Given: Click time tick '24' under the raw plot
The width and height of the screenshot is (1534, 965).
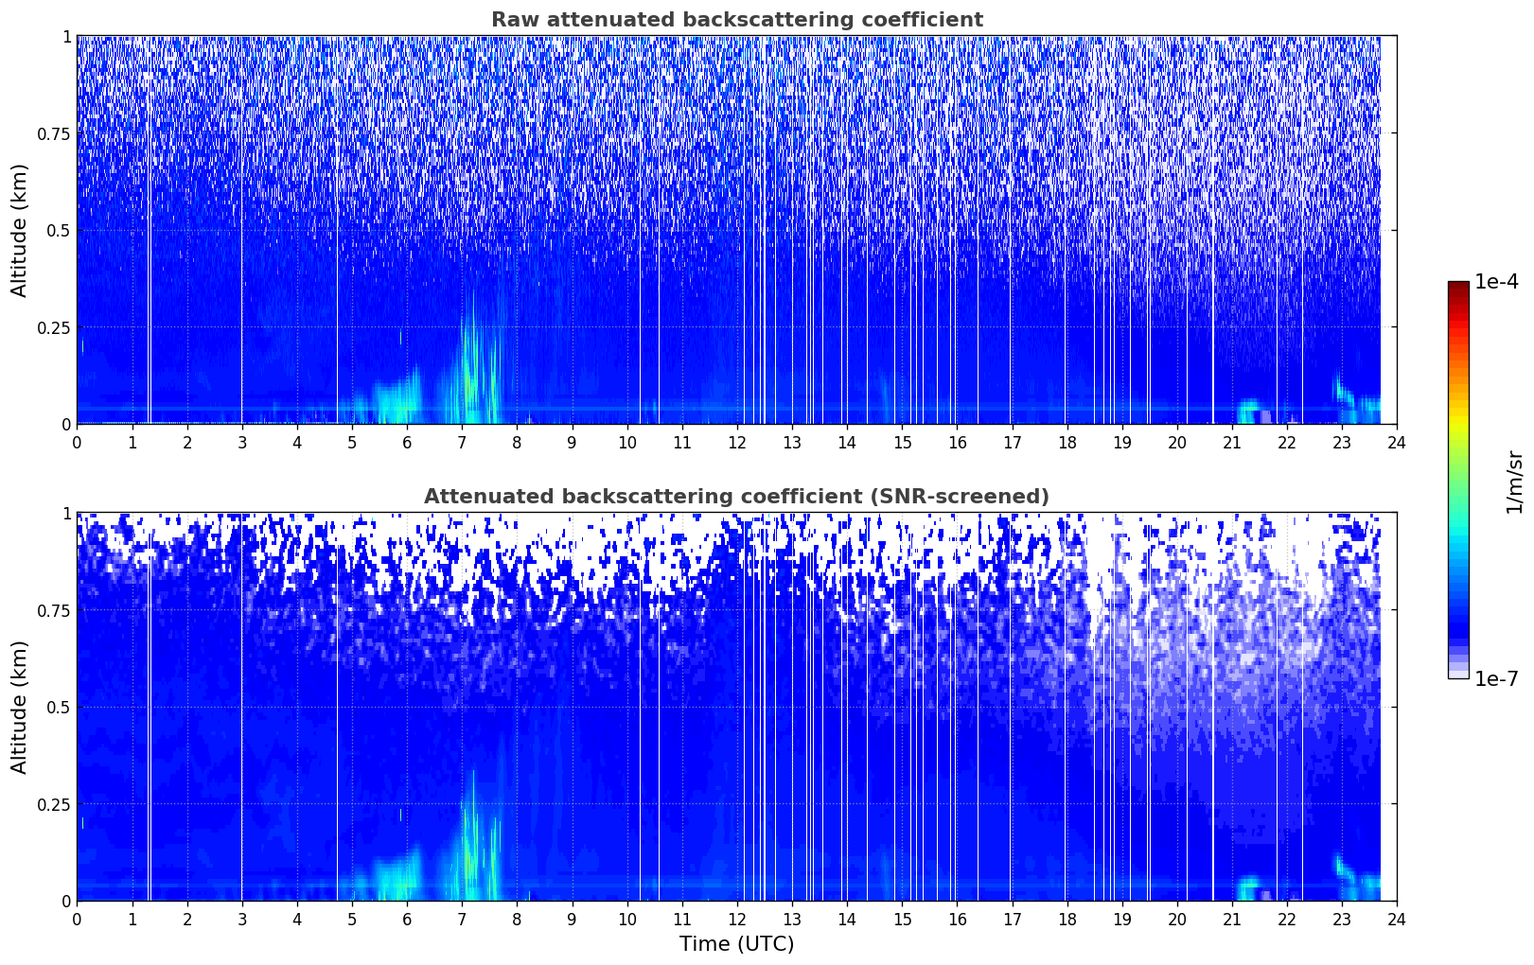Looking at the screenshot, I should point(1397,442).
